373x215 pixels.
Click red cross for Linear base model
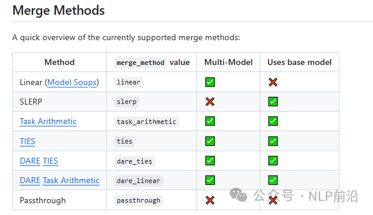tap(273, 82)
